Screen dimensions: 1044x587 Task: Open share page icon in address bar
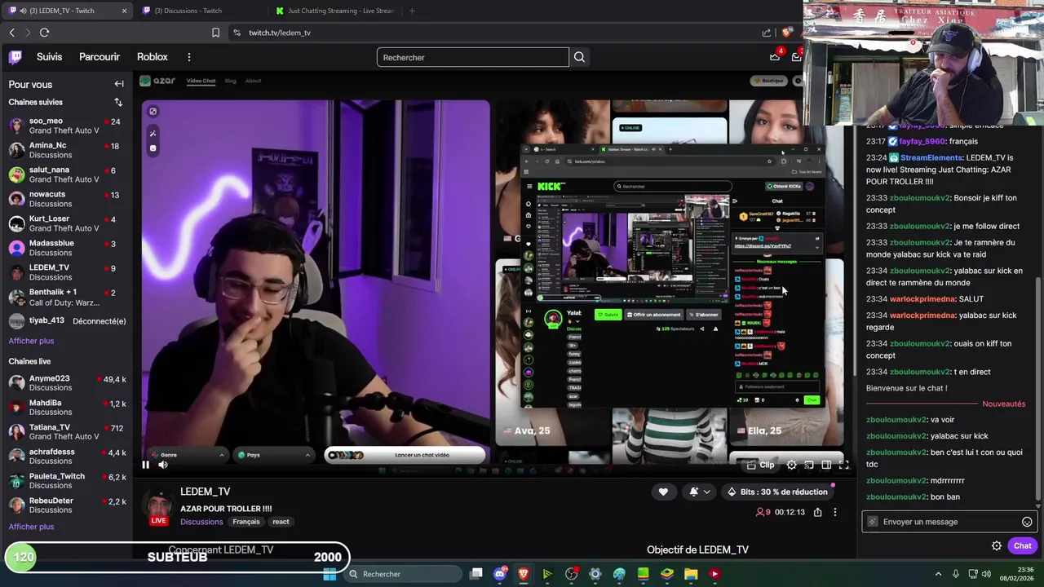pyautogui.click(x=767, y=33)
